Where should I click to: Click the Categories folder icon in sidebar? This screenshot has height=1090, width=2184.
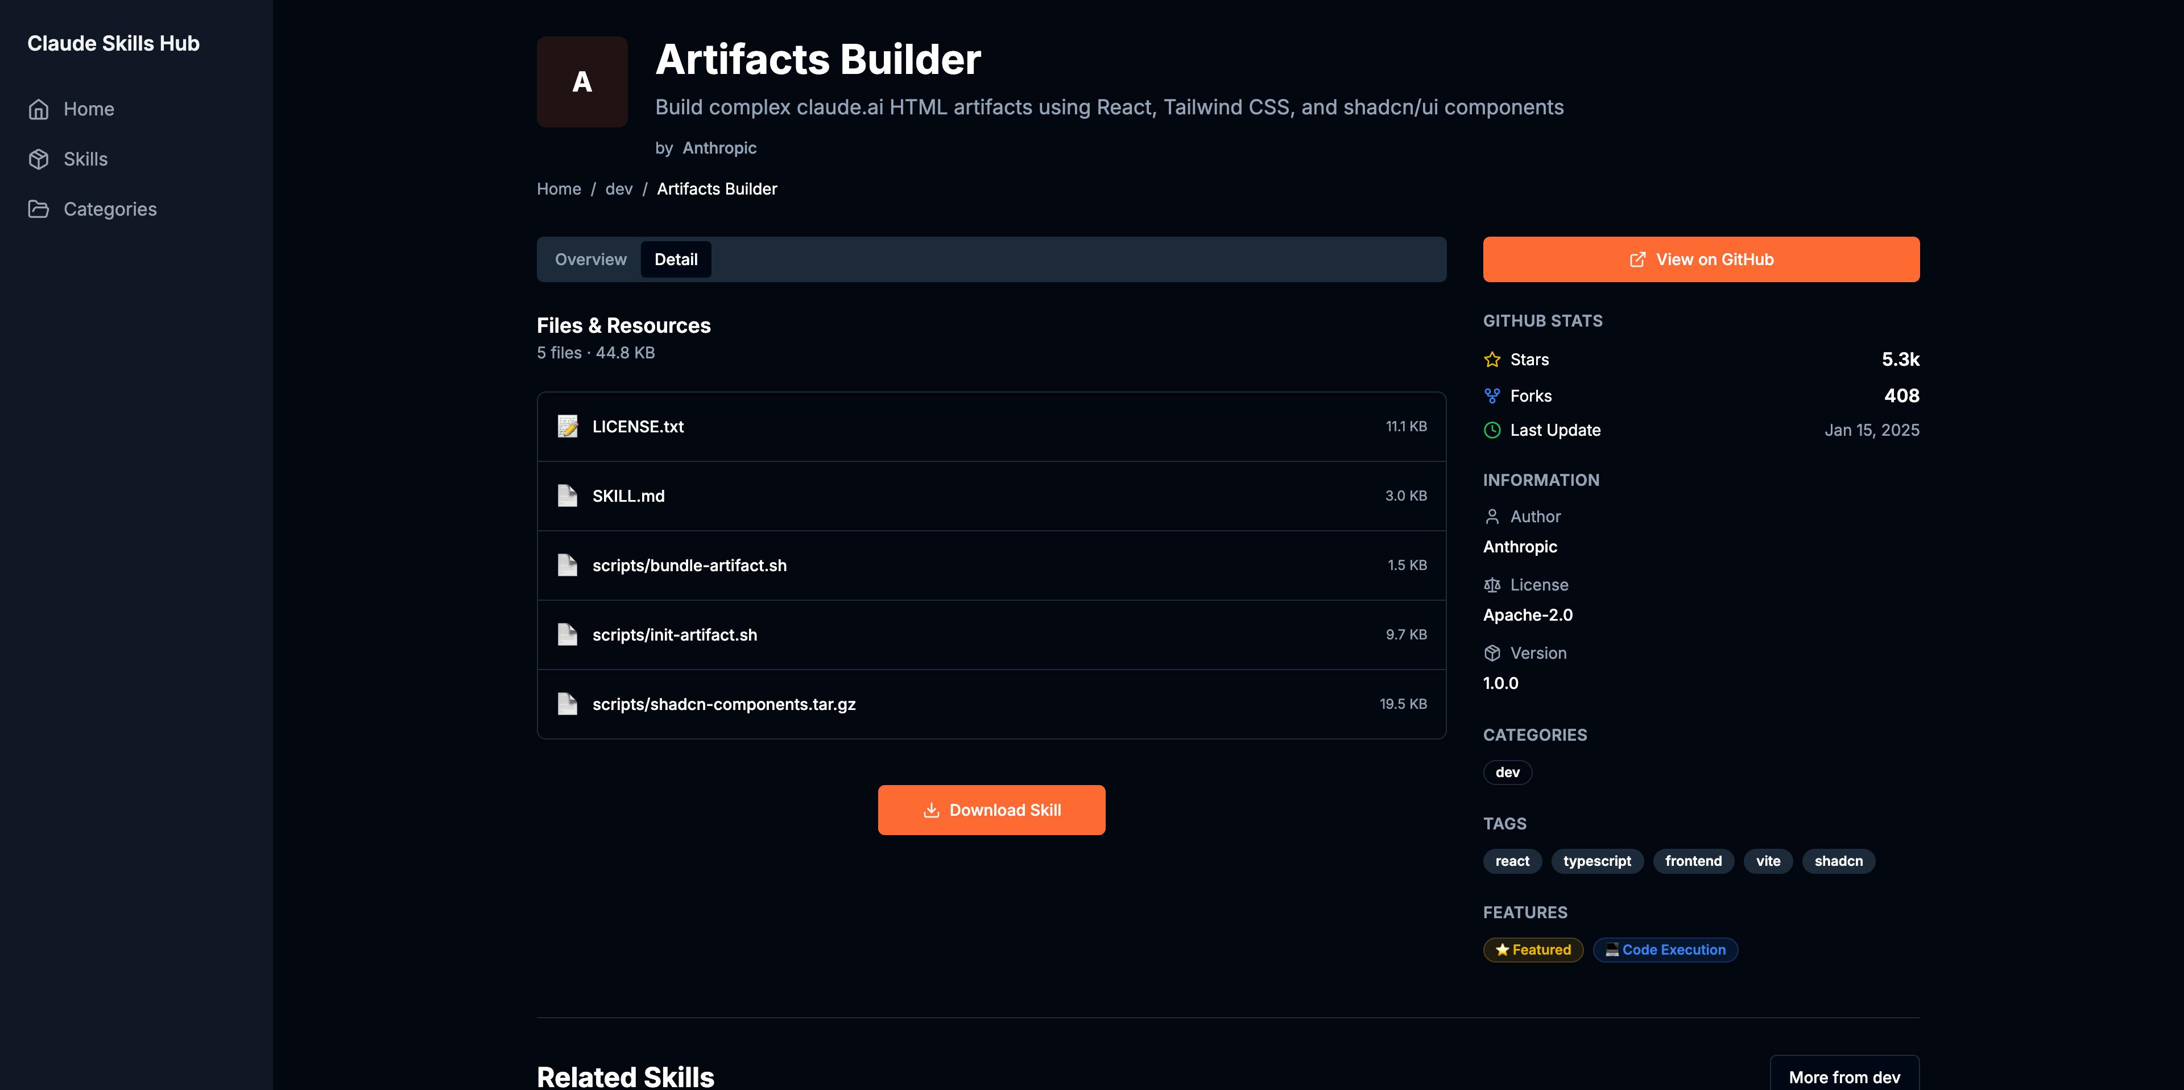point(38,209)
